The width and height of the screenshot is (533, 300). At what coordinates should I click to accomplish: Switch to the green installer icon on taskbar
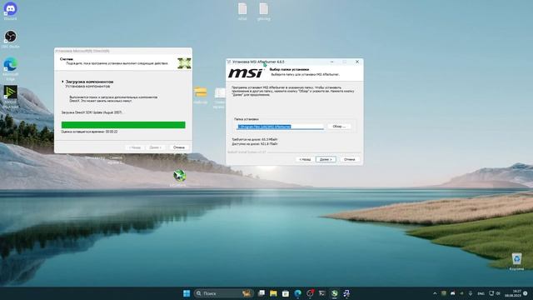pyautogui.click(x=335, y=293)
